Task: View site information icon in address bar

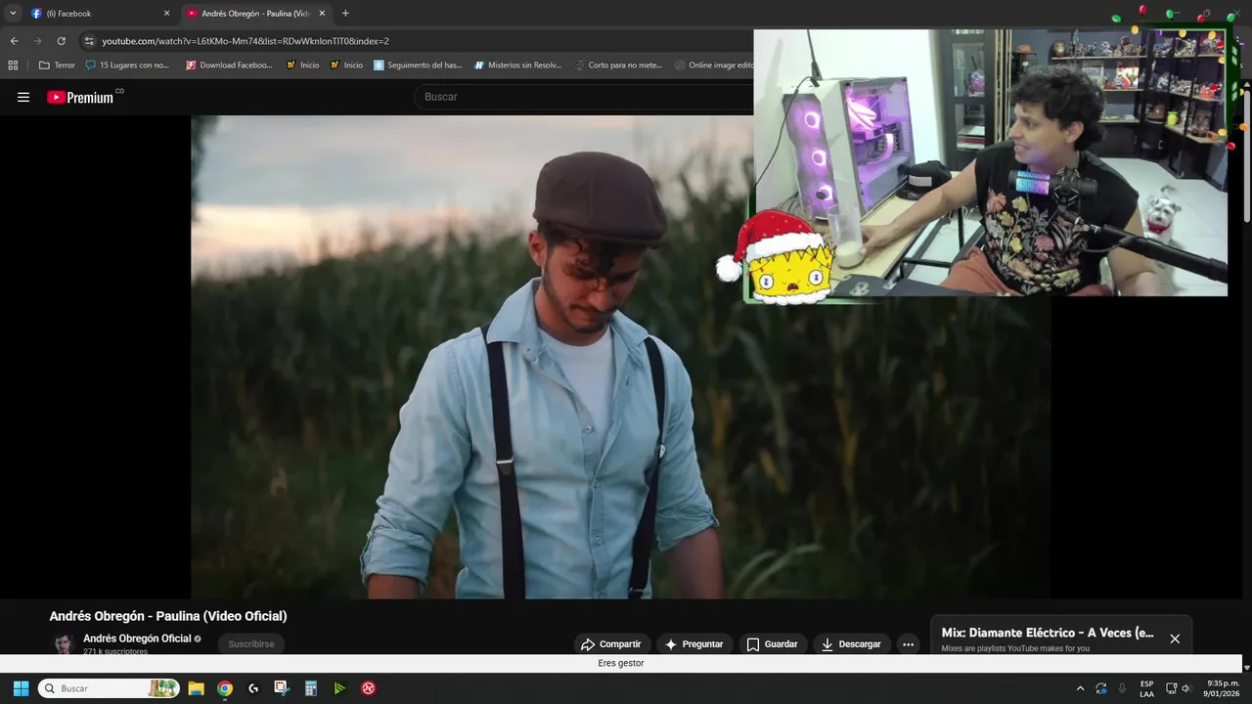Action: tap(89, 41)
